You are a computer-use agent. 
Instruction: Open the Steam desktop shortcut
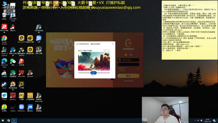tap(4, 85)
